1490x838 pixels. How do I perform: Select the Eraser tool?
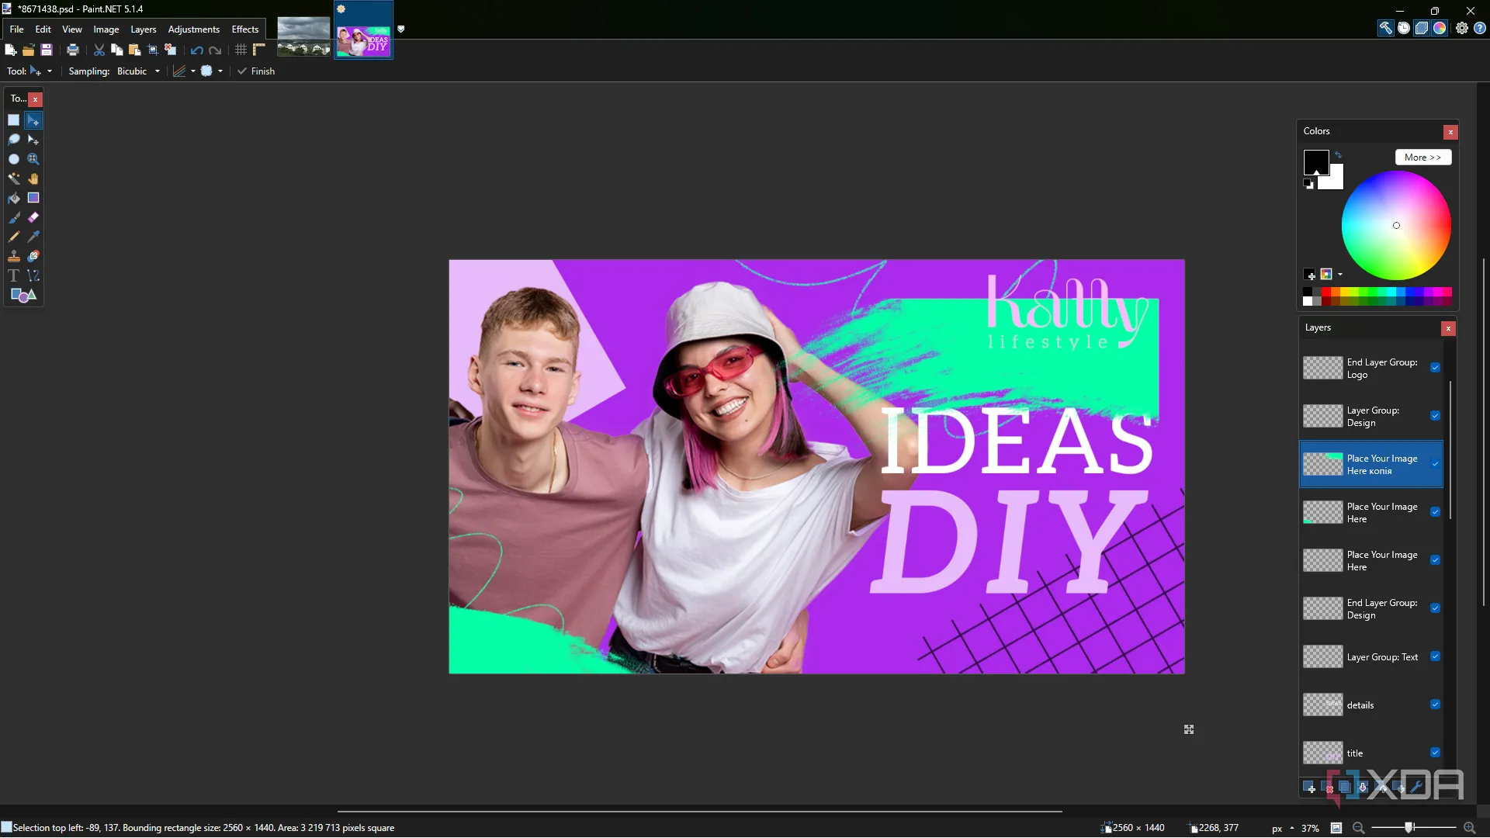click(33, 217)
